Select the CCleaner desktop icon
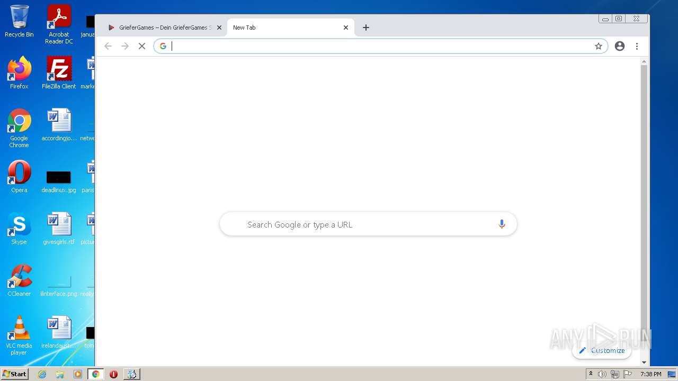This screenshot has width=678, height=381. (19, 280)
